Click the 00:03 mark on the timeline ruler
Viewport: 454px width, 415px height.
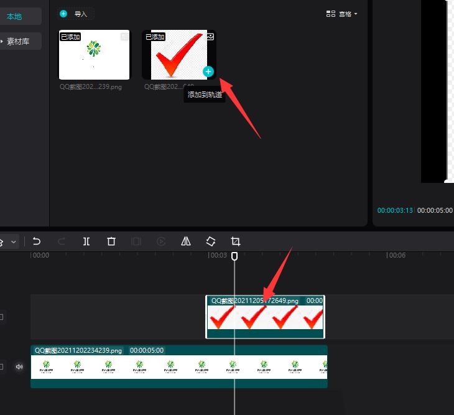(218, 255)
